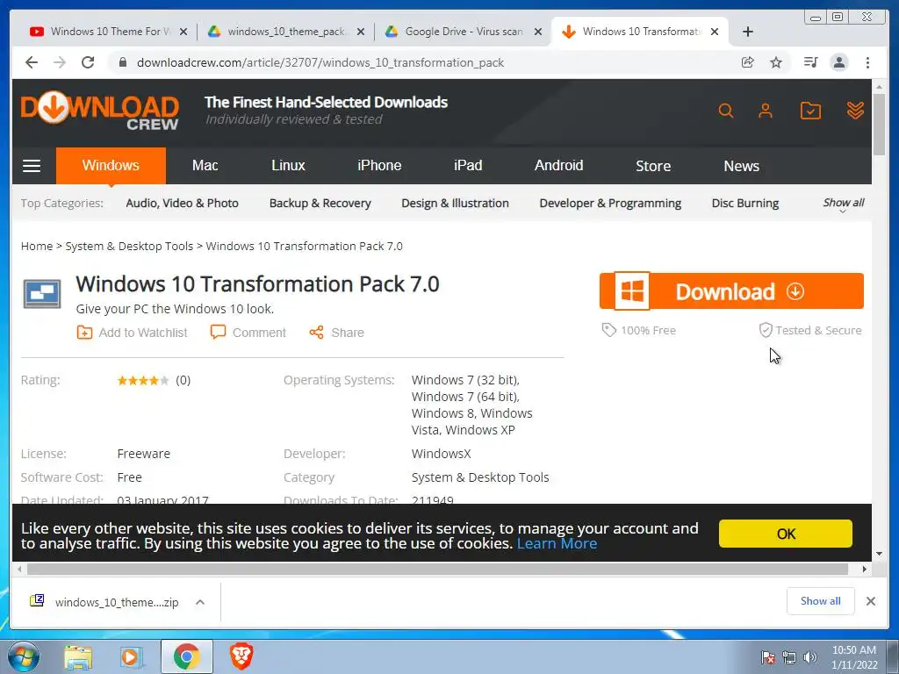Open the hamburger navigation menu
This screenshot has height=674, width=899.
pyautogui.click(x=32, y=166)
